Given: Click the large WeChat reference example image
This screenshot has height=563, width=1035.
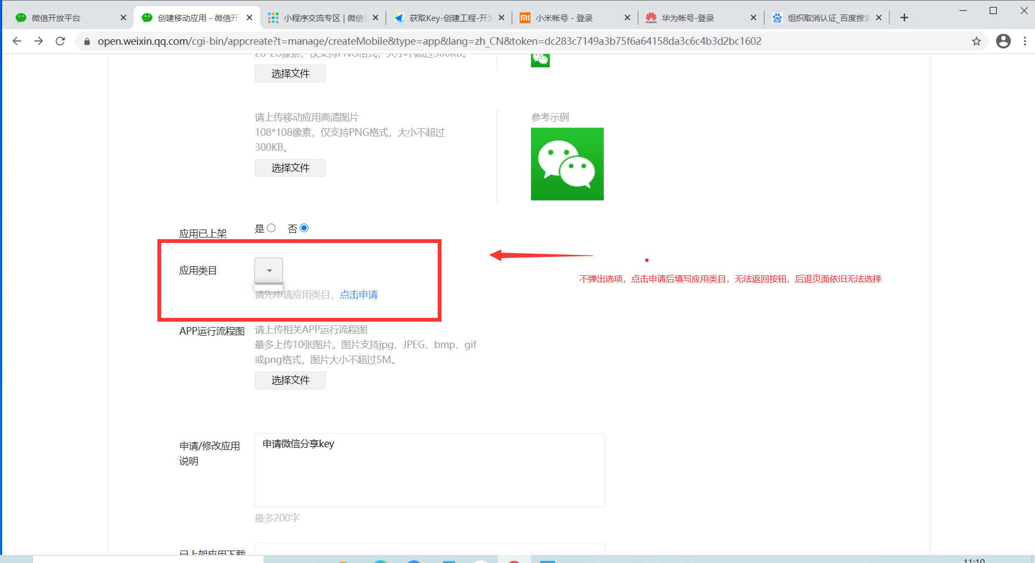Looking at the screenshot, I should [x=567, y=164].
